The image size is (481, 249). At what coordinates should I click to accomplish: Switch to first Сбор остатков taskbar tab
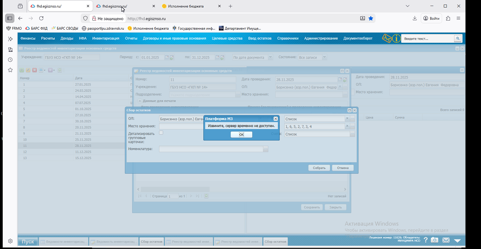tap(151, 241)
